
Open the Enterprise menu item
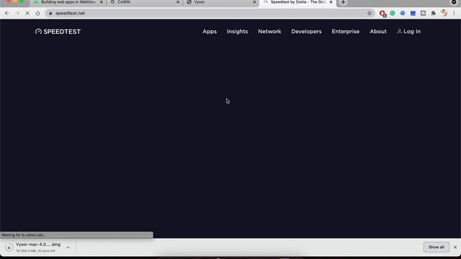pyautogui.click(x=346, y=32)
